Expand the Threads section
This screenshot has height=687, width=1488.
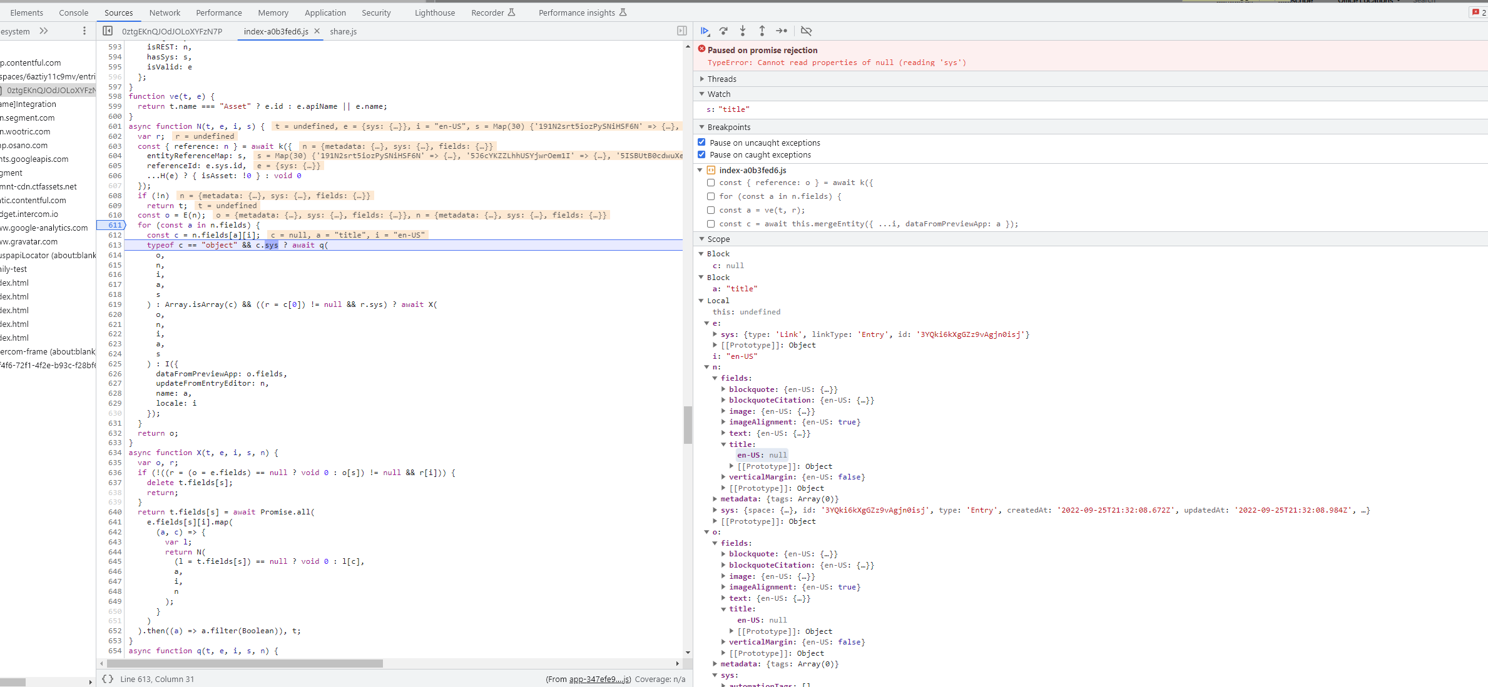coord(702,79)
